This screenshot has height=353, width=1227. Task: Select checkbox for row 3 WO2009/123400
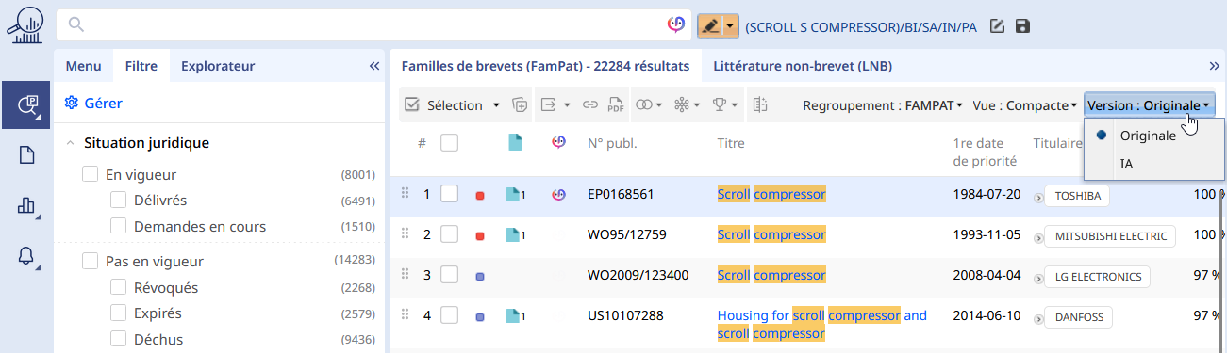[450, 275]
